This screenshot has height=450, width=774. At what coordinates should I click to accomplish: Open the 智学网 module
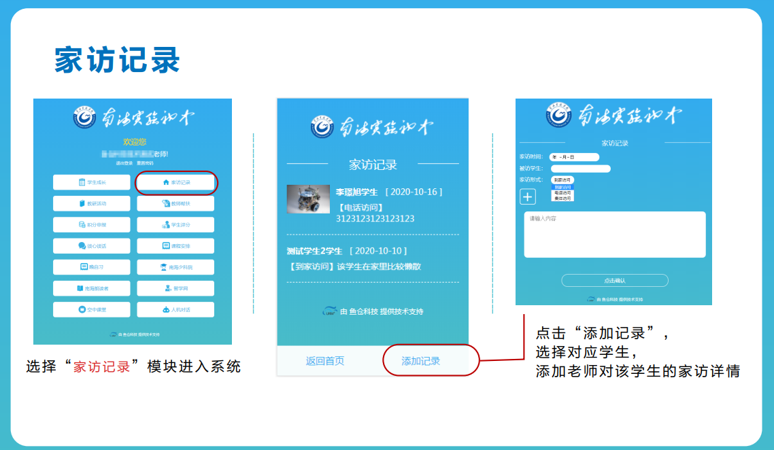(x=175, y=288)
